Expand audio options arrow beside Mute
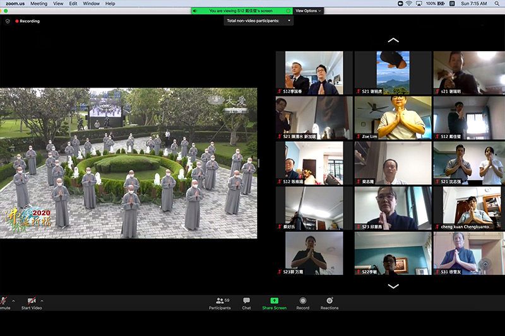The image size is (505, 336). (13, 301)
